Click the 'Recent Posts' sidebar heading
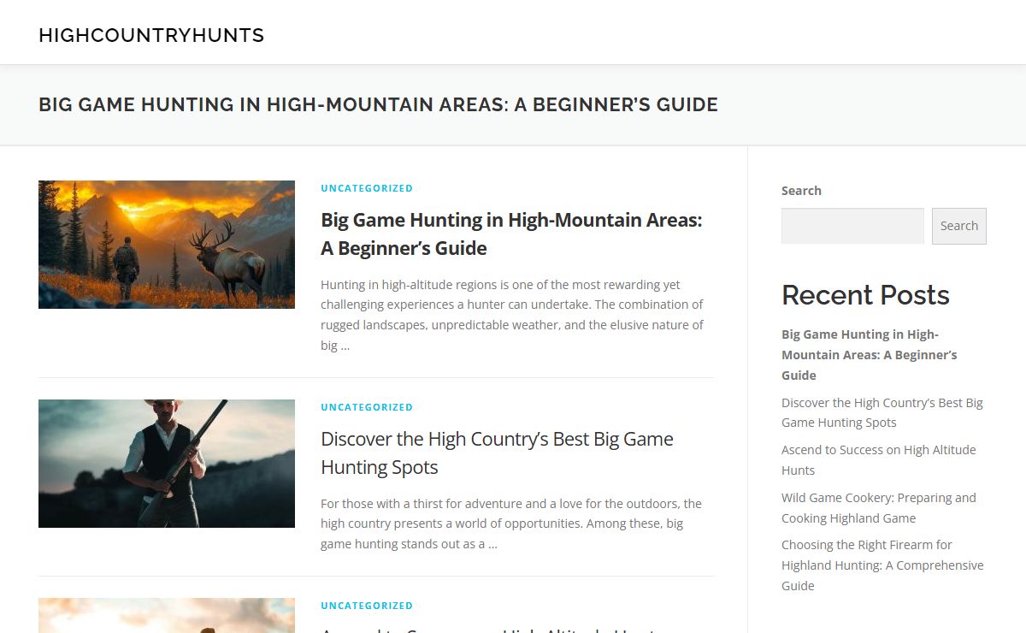Screen dimensions: 1026x633 865,295
